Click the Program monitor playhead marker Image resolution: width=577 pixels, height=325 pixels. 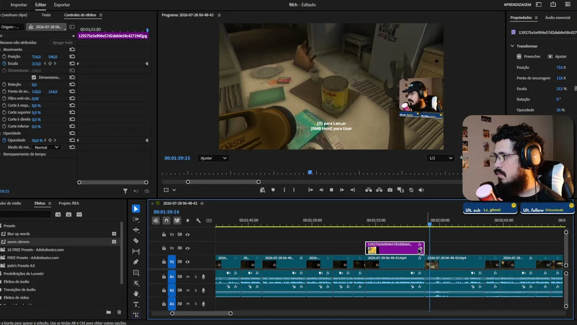pyautogui.click(x=310, y=172)
